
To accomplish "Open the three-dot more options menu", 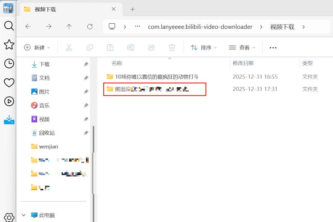I will pos(273,47).
